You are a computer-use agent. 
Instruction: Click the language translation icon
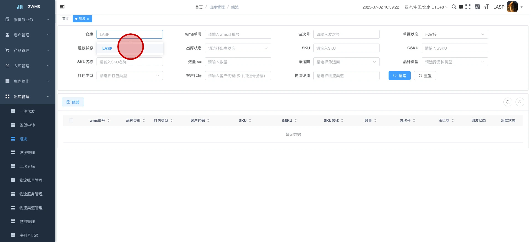pos(477,7)
